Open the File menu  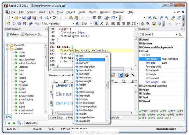pyautogui.click(x=13, y=12)
